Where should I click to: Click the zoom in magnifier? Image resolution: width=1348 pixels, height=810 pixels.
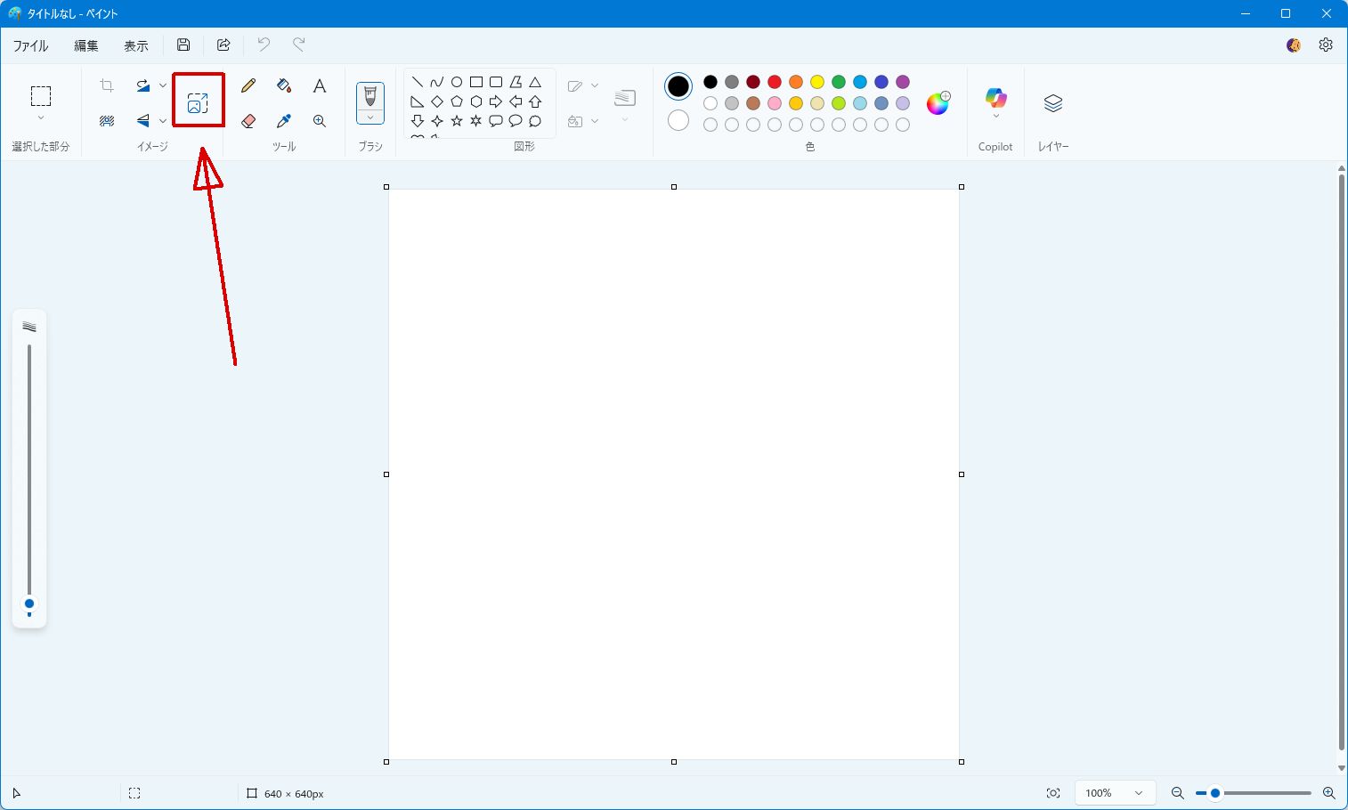(1328, 793)
